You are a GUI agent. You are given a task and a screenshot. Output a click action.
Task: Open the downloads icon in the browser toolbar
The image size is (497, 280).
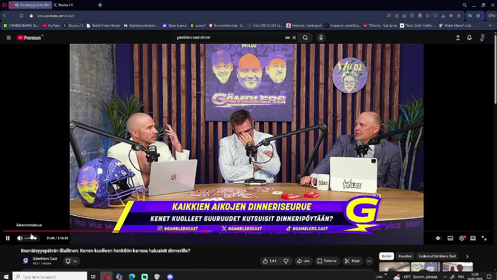point(443,16)
